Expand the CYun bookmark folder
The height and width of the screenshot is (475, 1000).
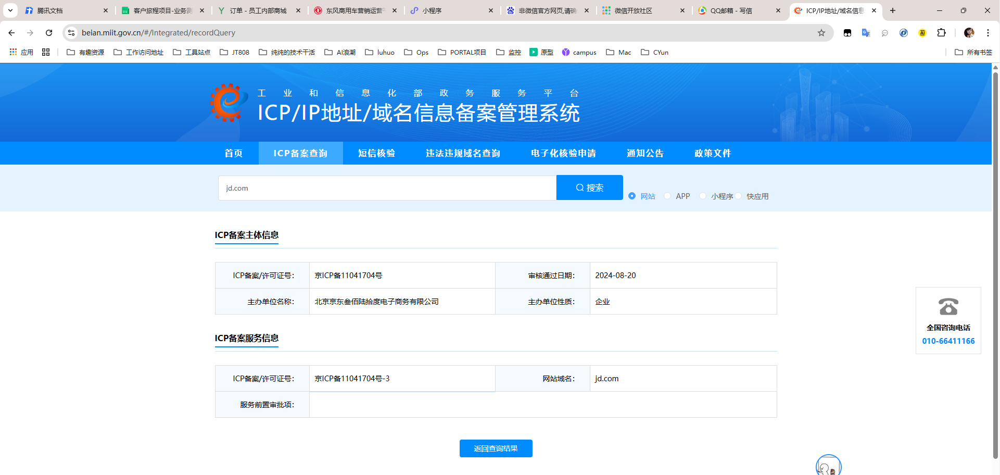click(x=654, y=52)
